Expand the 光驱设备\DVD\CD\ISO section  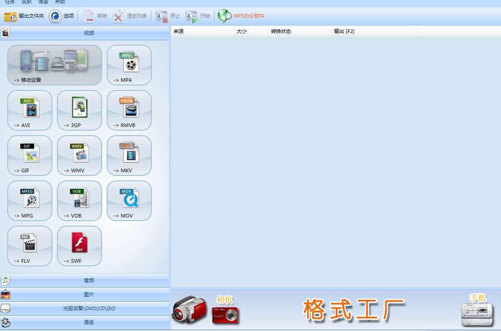click(x=84, y=308)
